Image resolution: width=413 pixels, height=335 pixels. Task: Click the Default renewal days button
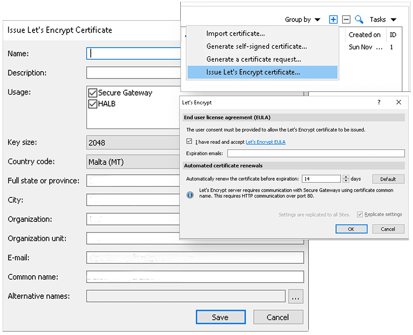388,179
